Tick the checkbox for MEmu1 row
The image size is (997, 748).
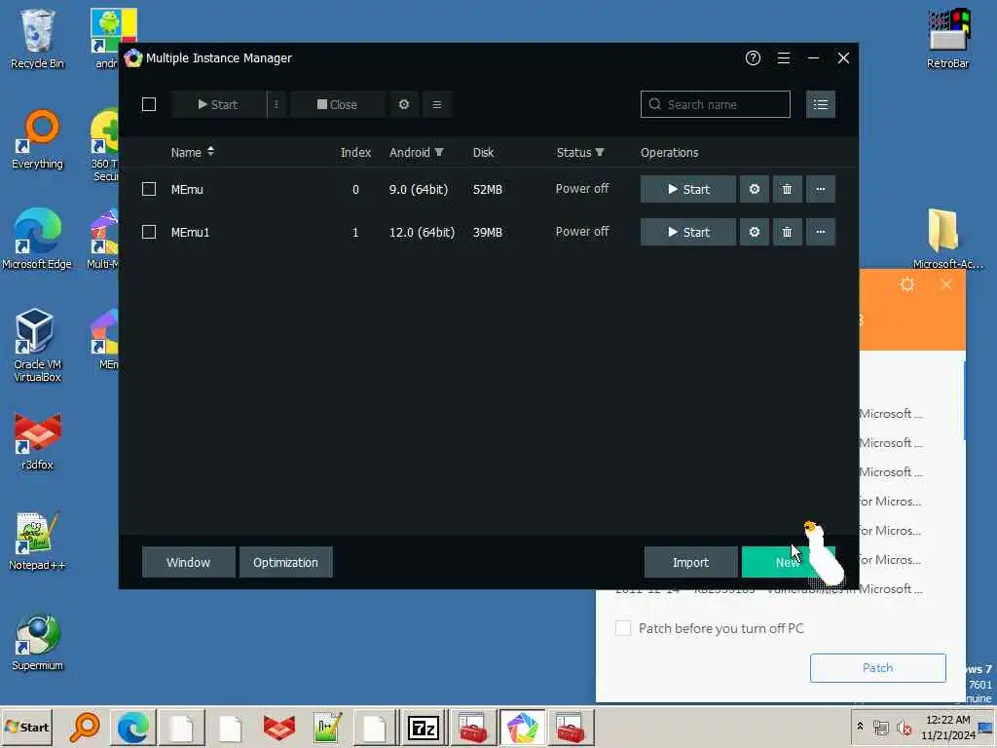(149, 232)
